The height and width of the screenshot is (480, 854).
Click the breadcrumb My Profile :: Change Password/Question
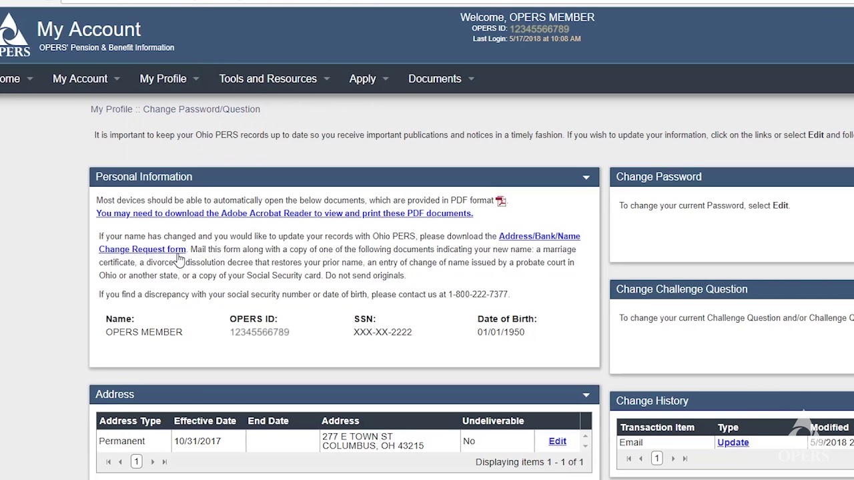point(175,109)
